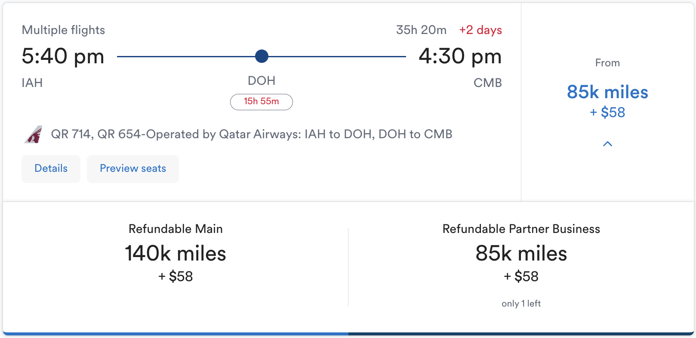
Task: Open the 15h 55m layover badge
Action: tap(262, 102)
